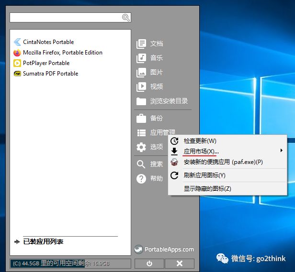Click the C: free space usage bar
Image resolution: width=295 pixels, height=272 pixels.
pyautogui.click(x=70, y=263)
